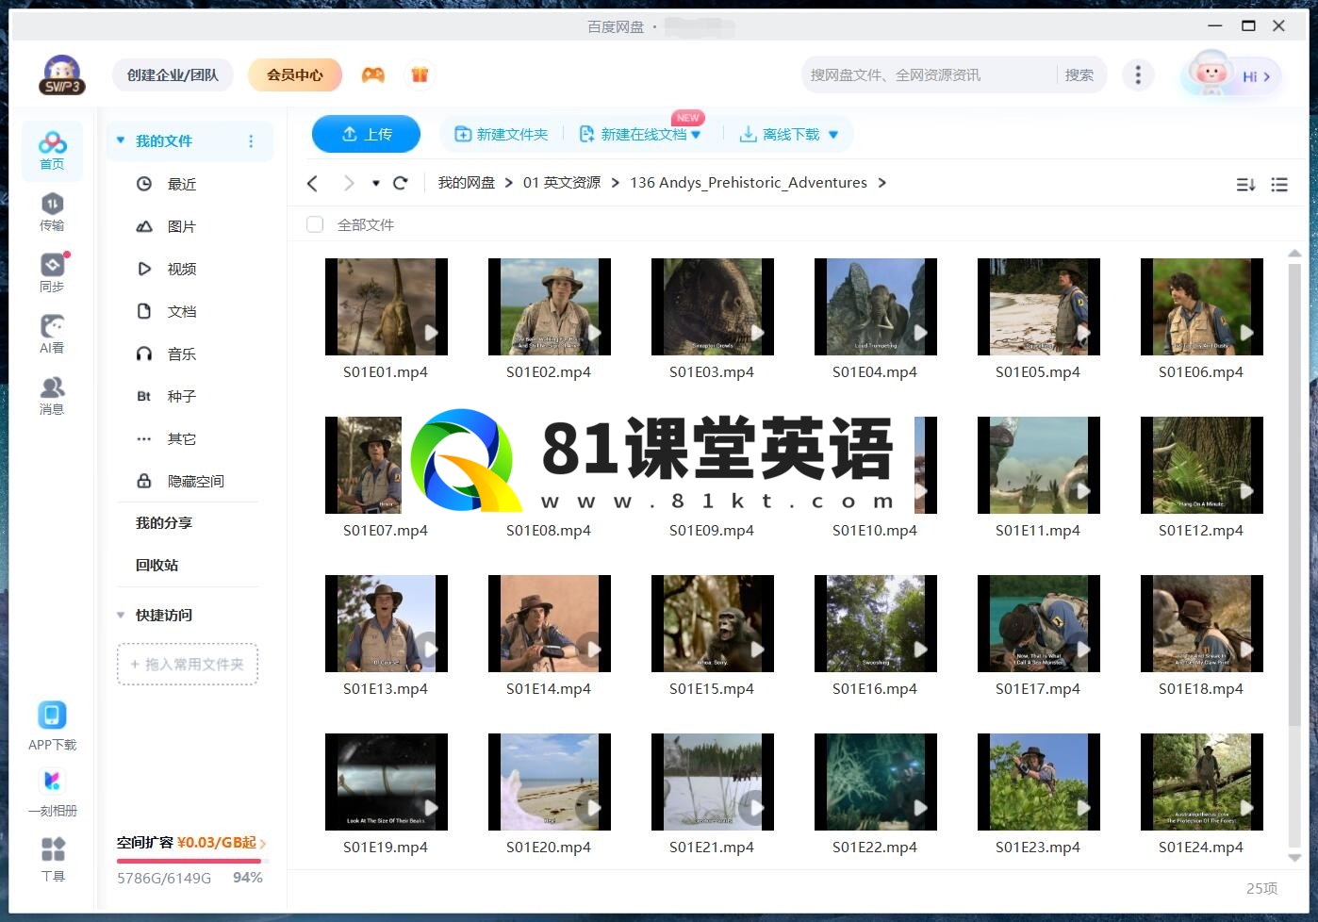The width and height of the screenshot is (1318, 922).
Task: Click the 拖入常用文件夹 drop area
Action: coord(188,665)
